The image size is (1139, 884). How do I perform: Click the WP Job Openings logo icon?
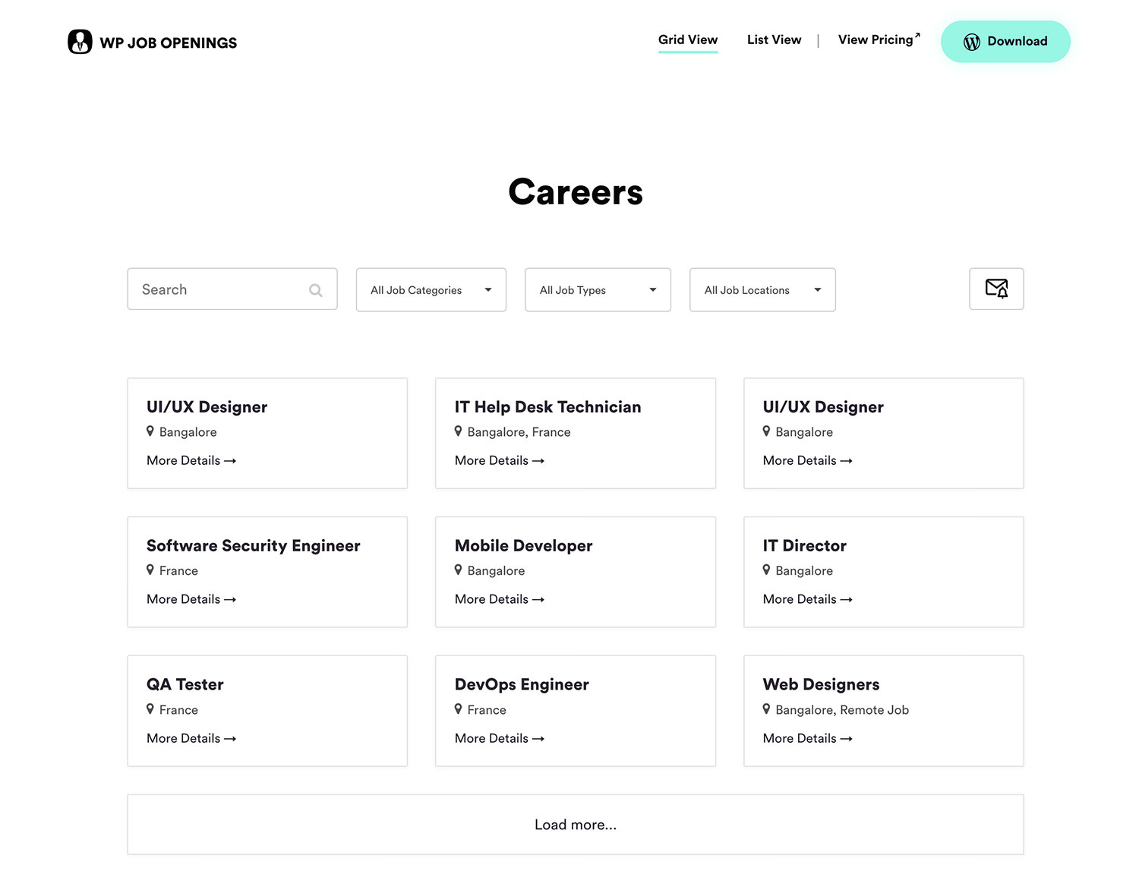[80, 42]
